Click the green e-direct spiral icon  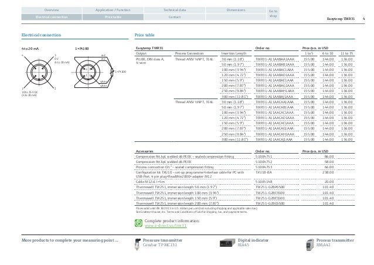coord(138,223)
